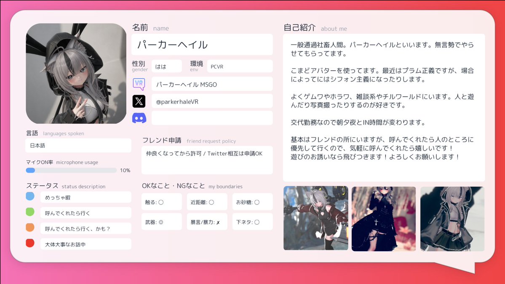Click the 環境 label
The image size is (505, 284).
point(196,64)
